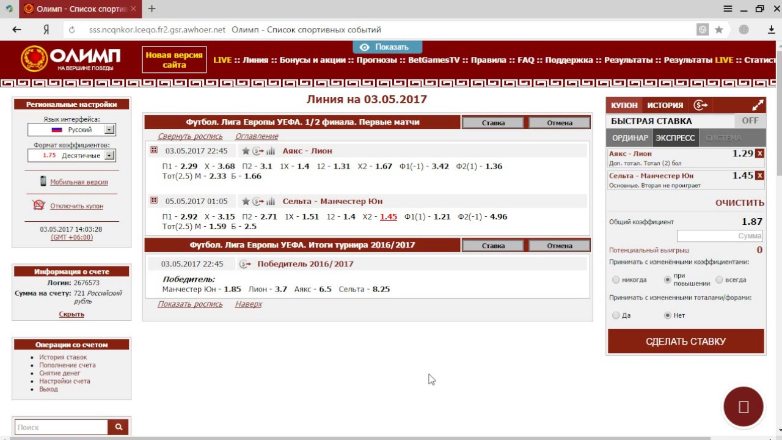Expand betting list via Показать роспись

(x=190, y=304)
